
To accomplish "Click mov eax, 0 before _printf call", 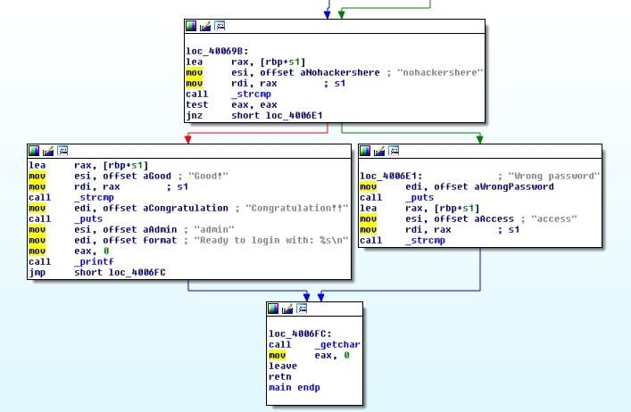I will [x=69, y=251].
